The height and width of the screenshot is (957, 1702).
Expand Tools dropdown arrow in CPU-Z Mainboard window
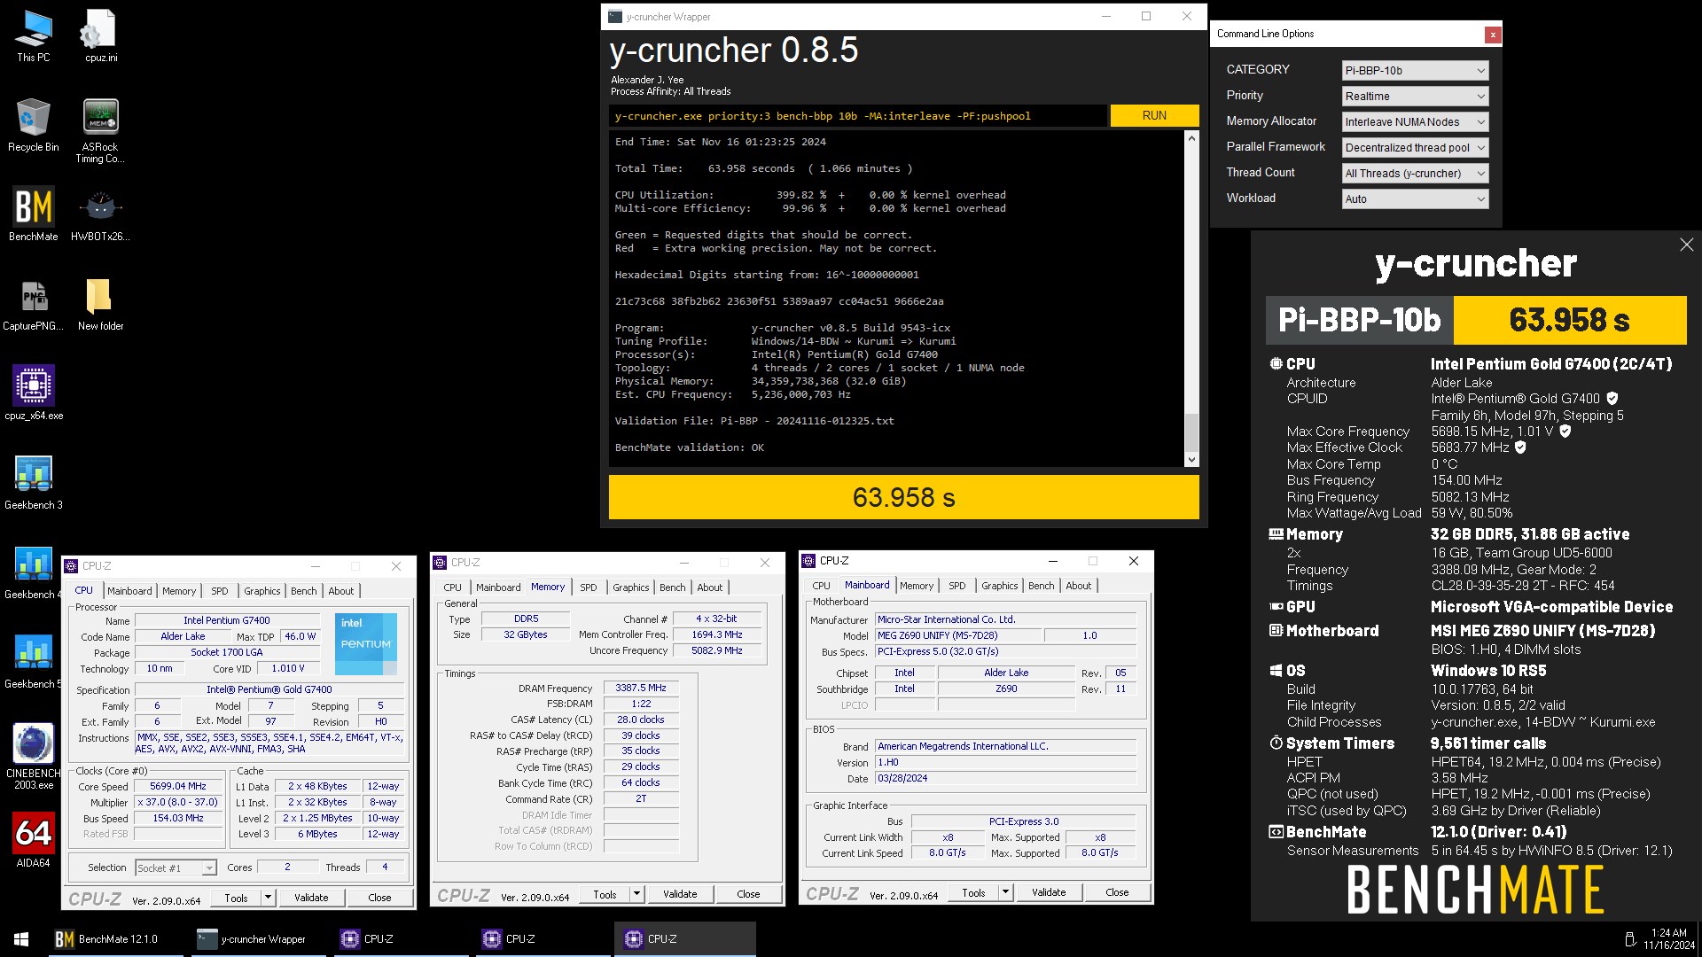click(x=1005, y=892)
